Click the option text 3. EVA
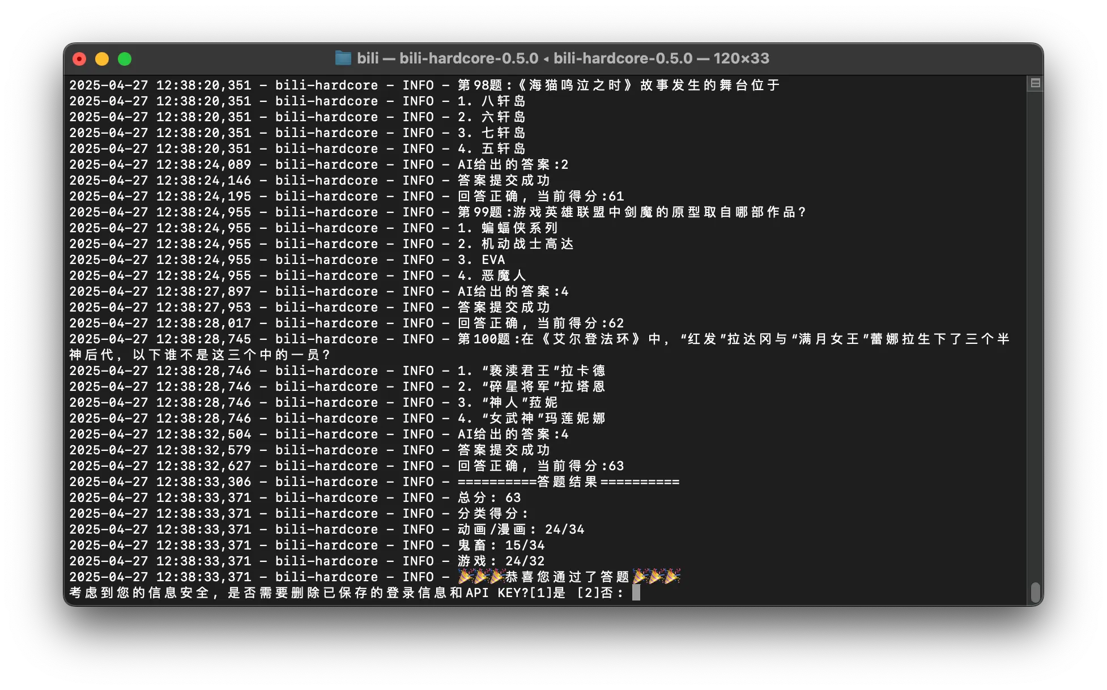 click(x=482, y=259)
